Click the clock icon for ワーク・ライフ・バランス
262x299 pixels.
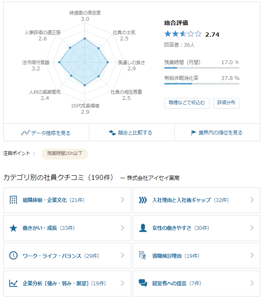(x=13, y=256)
